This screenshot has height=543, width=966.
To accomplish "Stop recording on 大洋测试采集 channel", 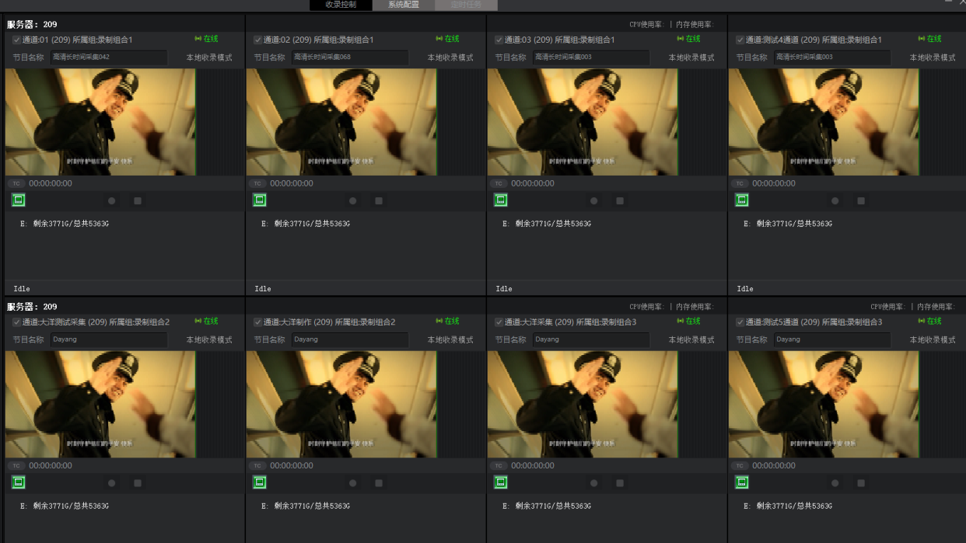I will tap(138, 483).
